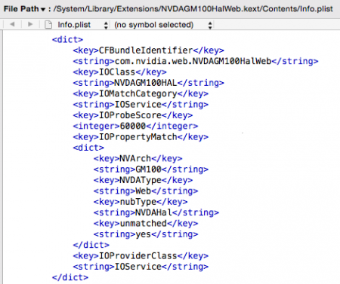
Task: Click the IOProviderClass key line
Action: point(141,255)
